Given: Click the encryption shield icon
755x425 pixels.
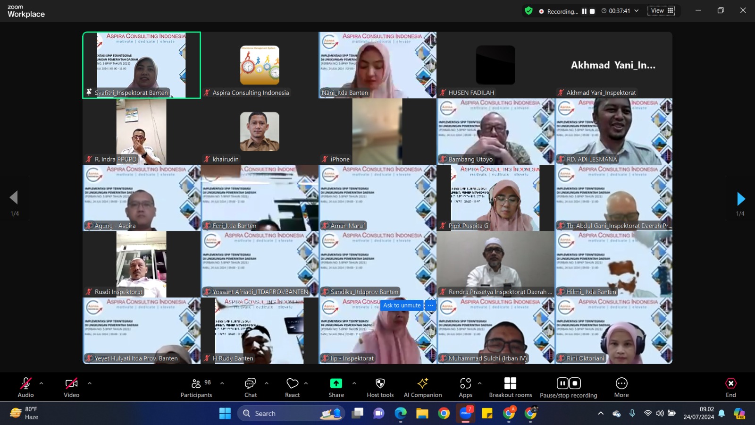Looking at the screenshot, I should click(x=528, y=11).
